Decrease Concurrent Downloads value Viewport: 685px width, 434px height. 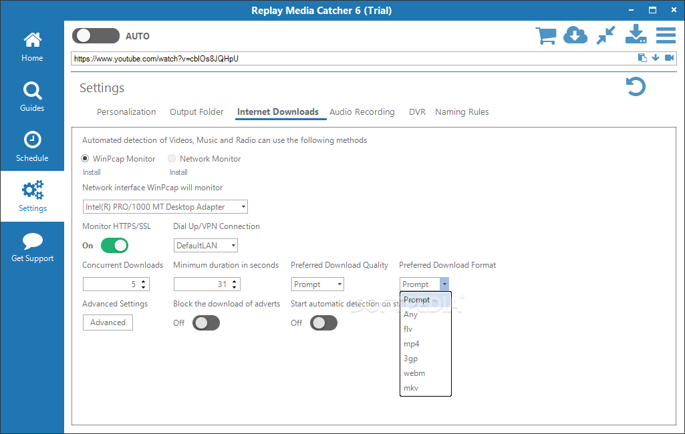144,287
